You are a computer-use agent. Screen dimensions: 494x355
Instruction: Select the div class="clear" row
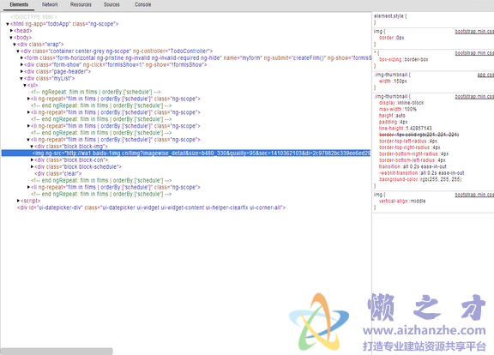58,173
